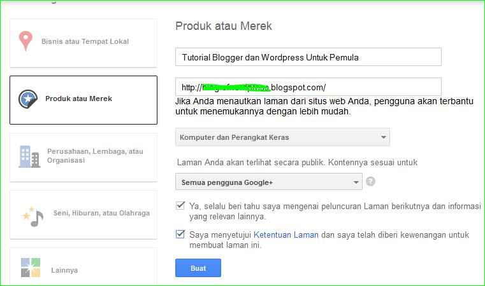485x286 pixels.
Task: Click the office buildings icon
Action: tap(29, 157)
